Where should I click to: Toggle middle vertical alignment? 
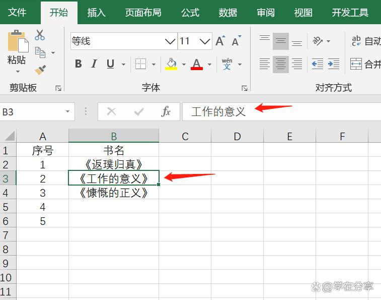pos(281,41)
